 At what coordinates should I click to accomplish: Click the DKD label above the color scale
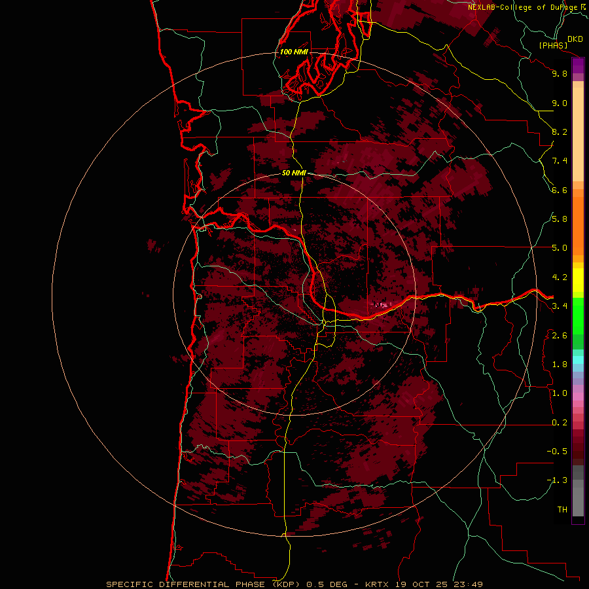click(575, 39)
